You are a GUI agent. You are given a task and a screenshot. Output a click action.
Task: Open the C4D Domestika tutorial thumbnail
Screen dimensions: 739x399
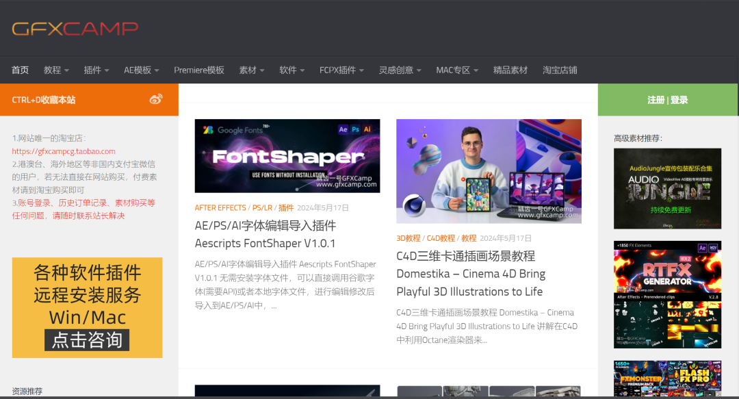(x=489, y=171)
